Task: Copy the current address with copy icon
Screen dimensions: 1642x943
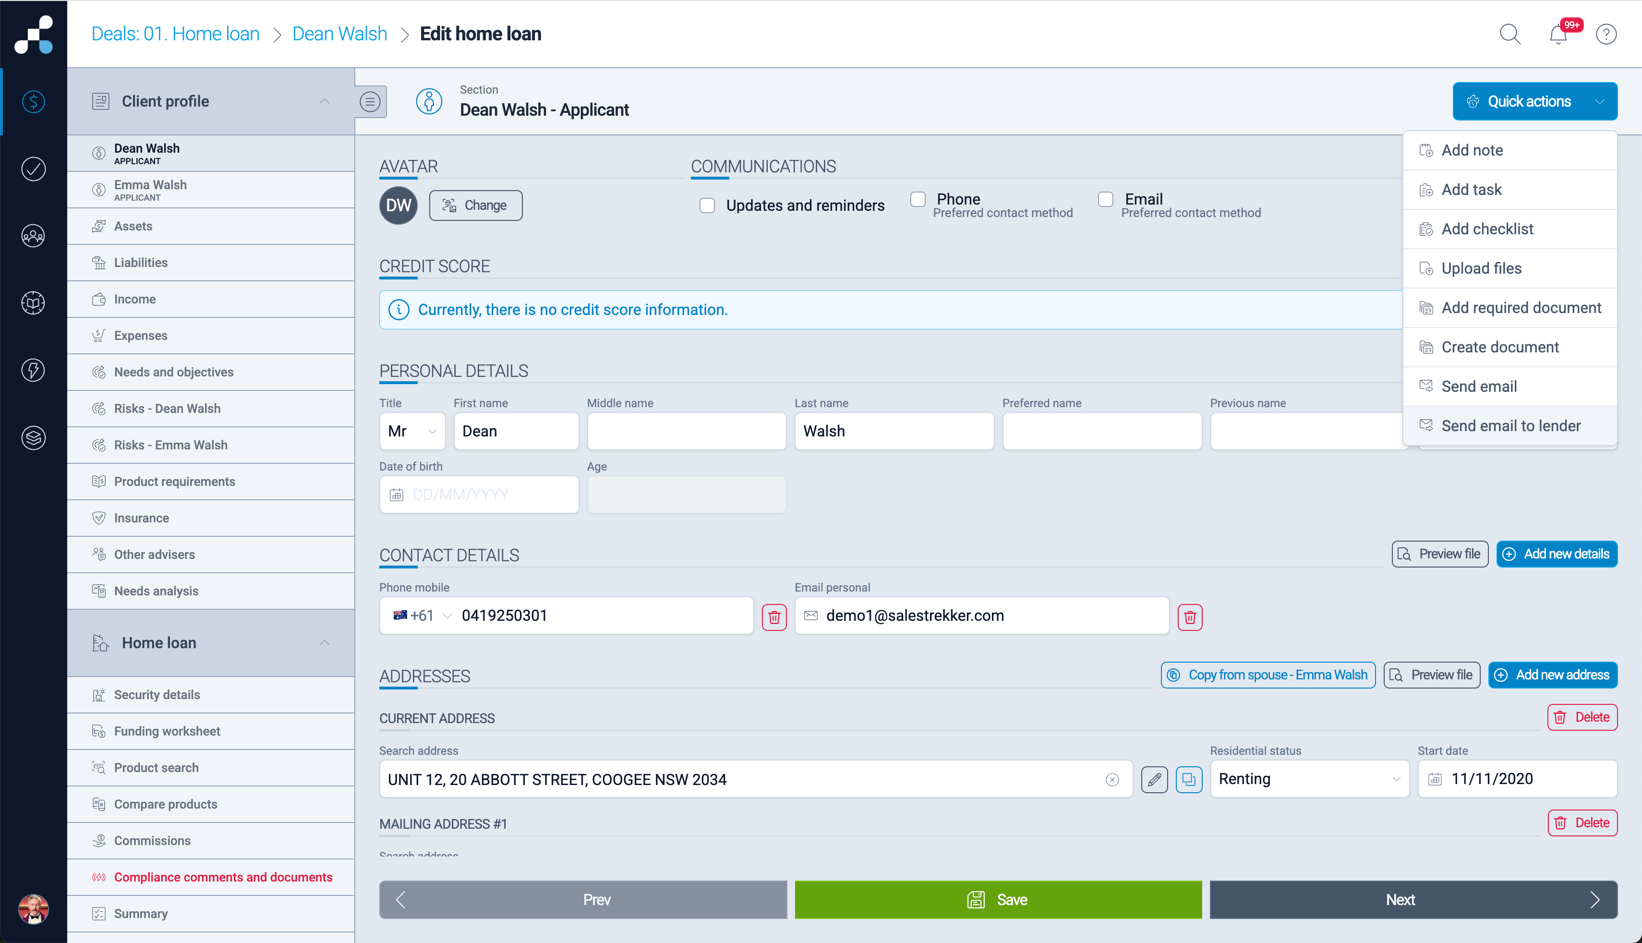Action: [x=1189, y=779]
